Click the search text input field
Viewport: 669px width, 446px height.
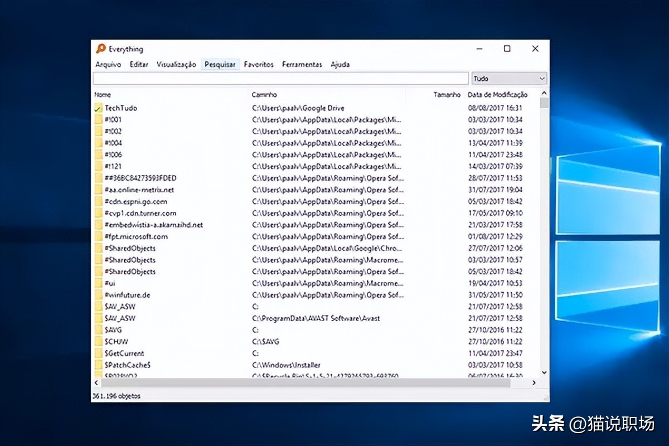click(280, 79)
